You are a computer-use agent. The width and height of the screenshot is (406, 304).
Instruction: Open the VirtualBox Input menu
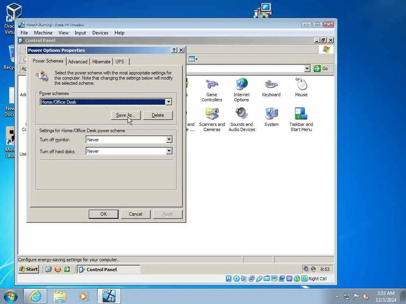click(x=80, y=33)
